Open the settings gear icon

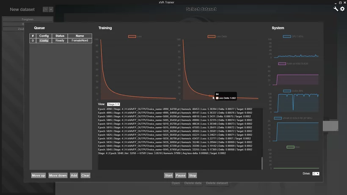click(342, 9)
